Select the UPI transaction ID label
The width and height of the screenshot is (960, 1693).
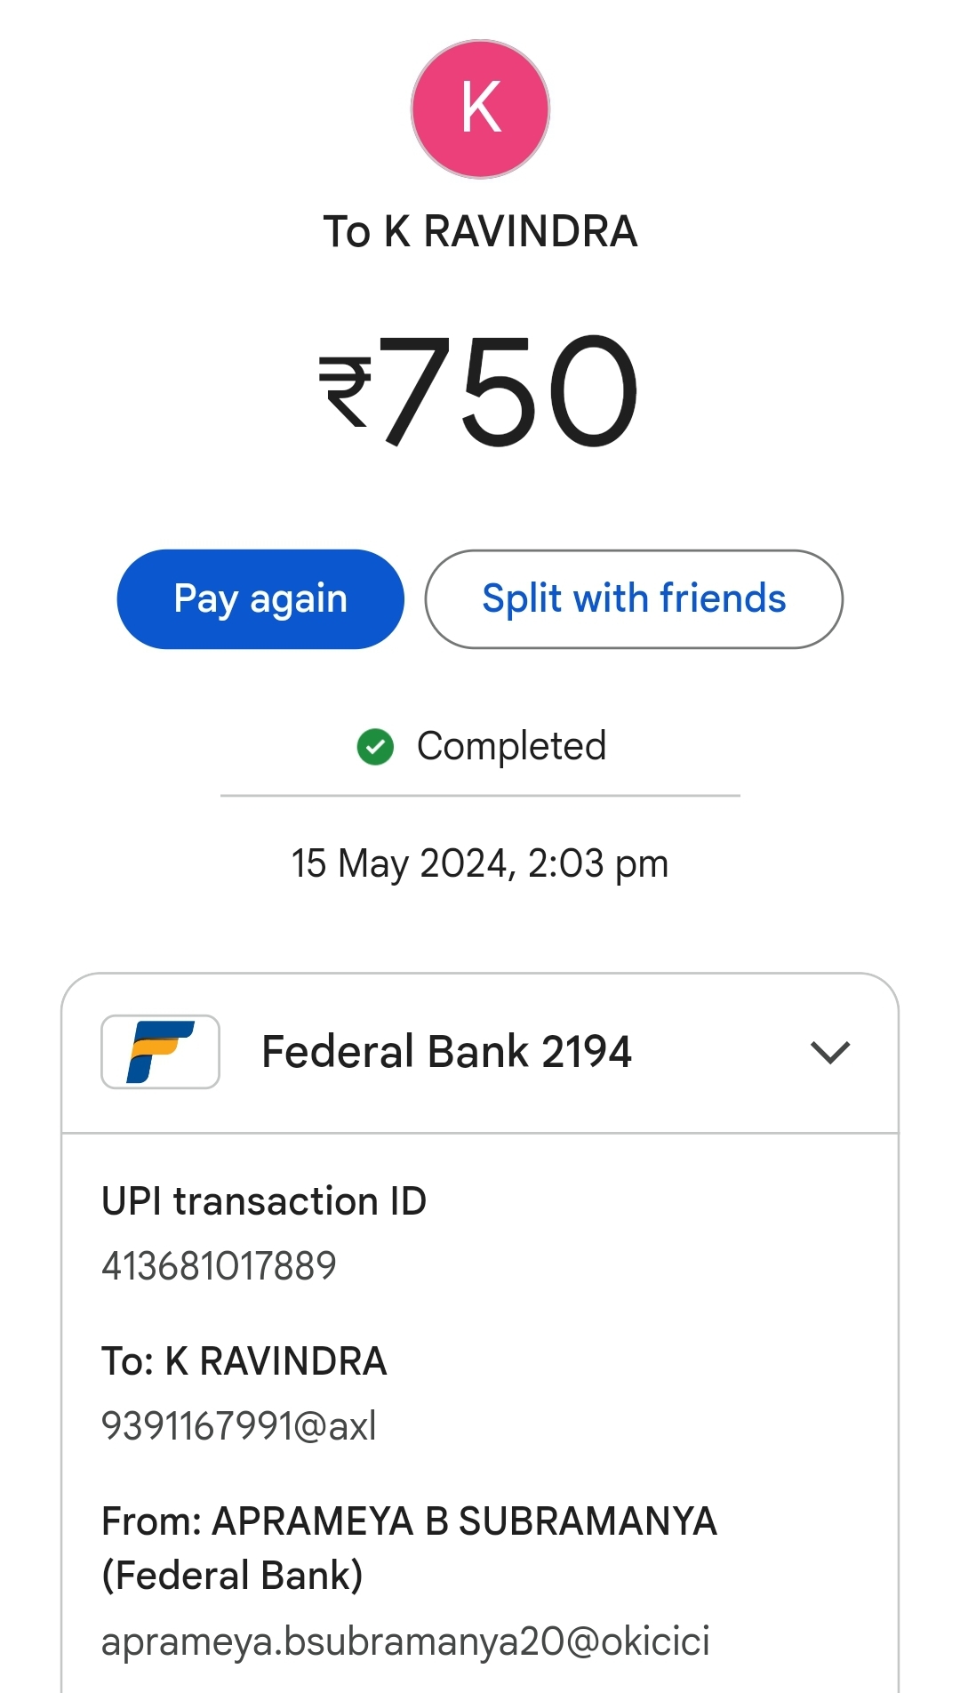point(264,1201)
